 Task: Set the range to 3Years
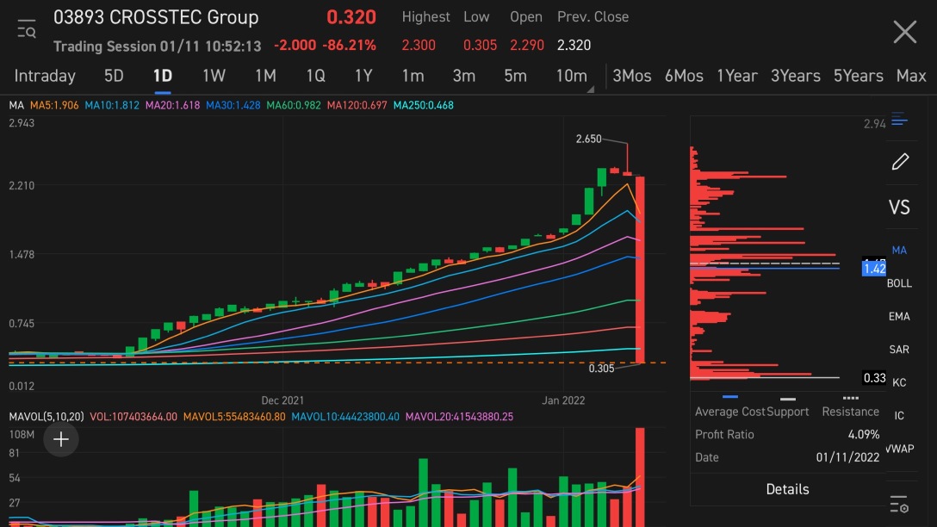[x=796, y=76]
